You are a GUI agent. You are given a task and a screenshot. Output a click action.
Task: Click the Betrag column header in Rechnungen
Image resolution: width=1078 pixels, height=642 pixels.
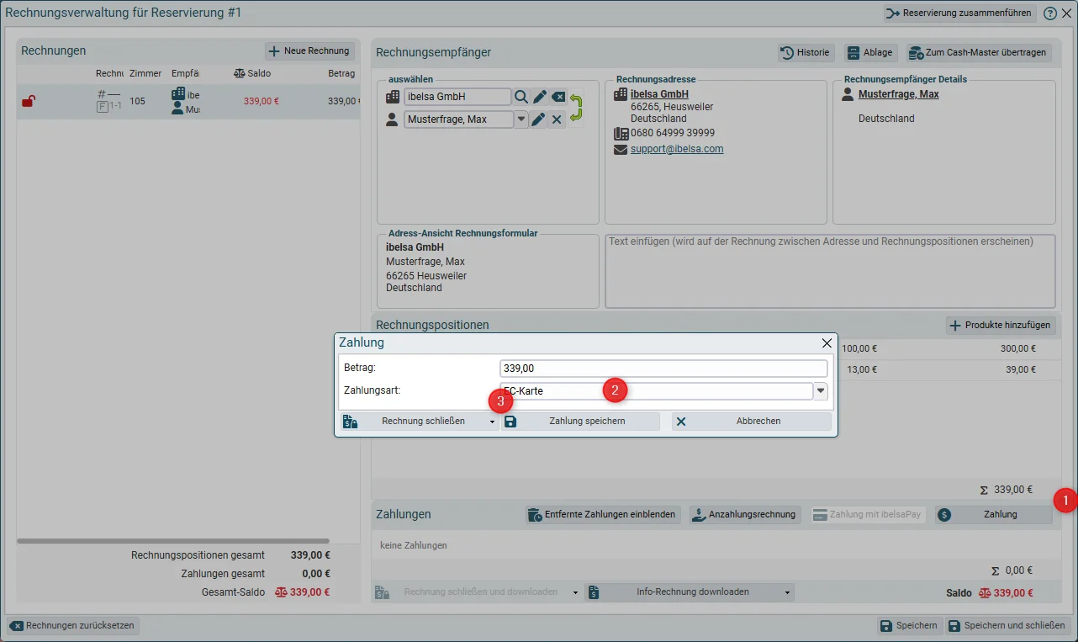tap(341, 74)
